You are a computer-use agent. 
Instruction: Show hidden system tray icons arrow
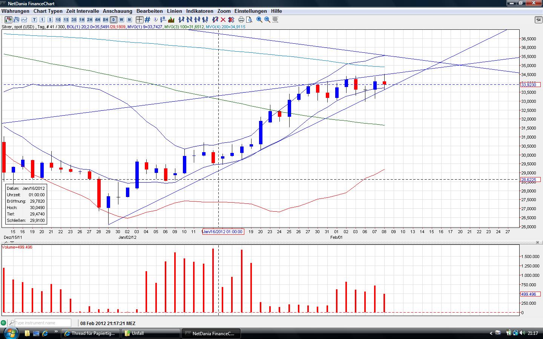pyautogui.click(x=491, y=333)
